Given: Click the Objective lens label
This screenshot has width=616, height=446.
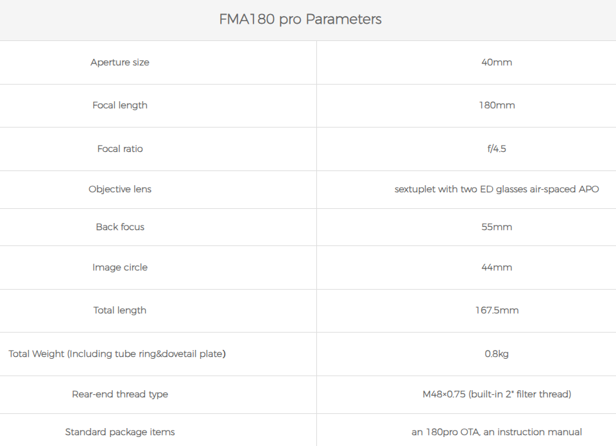Looking at the screenshot, I should click(x=120, y=189).
